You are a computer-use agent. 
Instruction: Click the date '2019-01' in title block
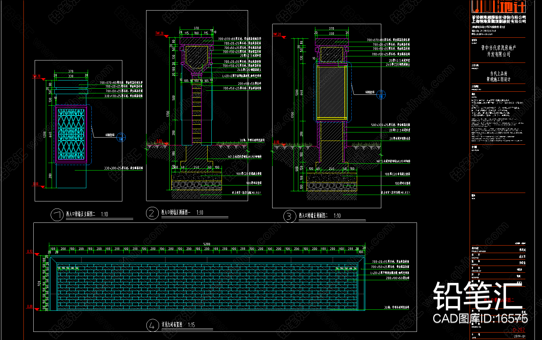pos(520,336)
